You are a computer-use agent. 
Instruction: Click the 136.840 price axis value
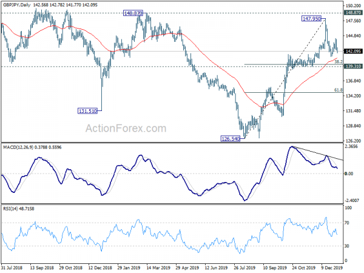[x=353, y=81]
